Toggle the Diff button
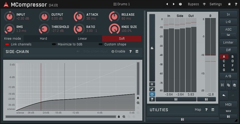 point(228,50)
